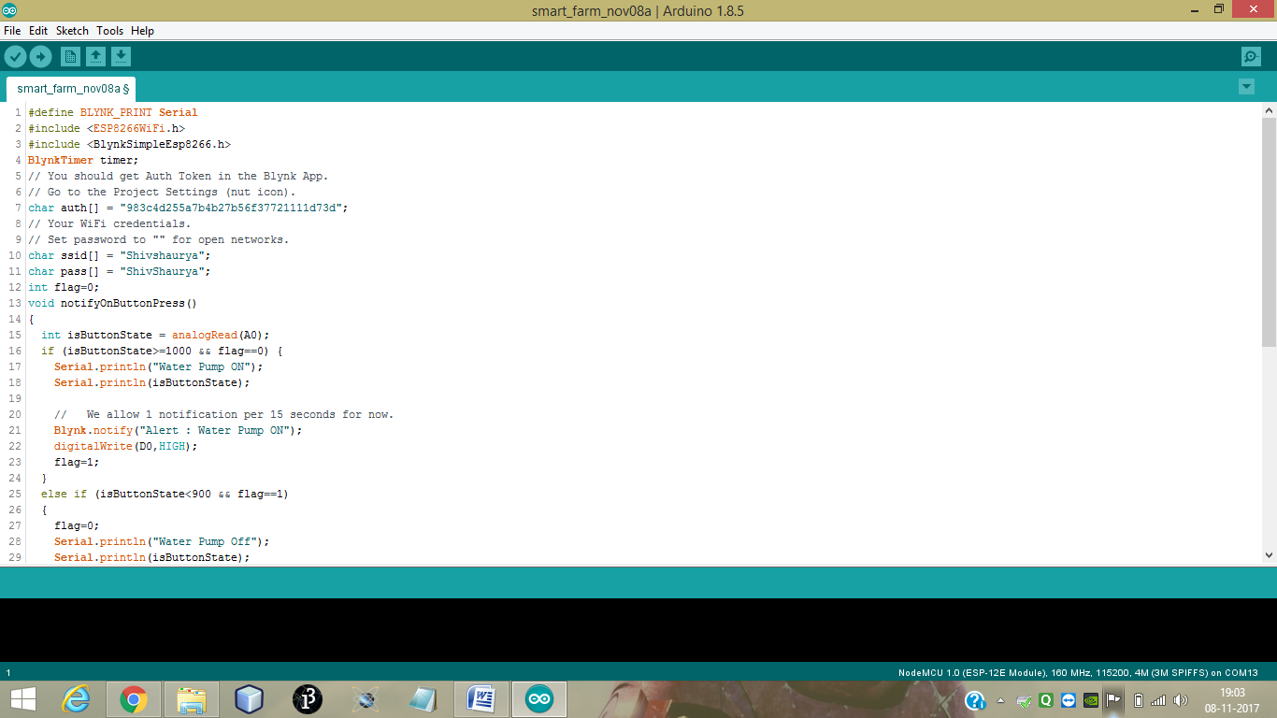The height and width of the screenshot is (718, 1277).
Task: Click the Upload arrow button
Action: [x=40, y=57]
